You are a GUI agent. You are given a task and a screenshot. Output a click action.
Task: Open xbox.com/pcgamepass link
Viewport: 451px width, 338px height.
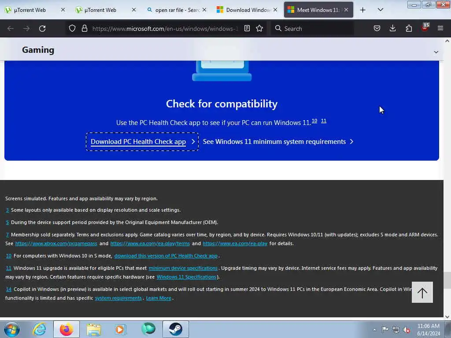56,243
